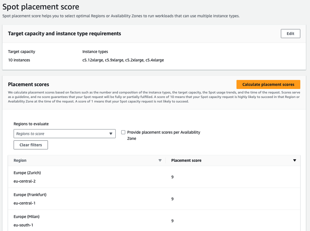The width and height of the screenshot is (310, 231).
Task: Click eu-central-1 region code
Action: (25, 203)
